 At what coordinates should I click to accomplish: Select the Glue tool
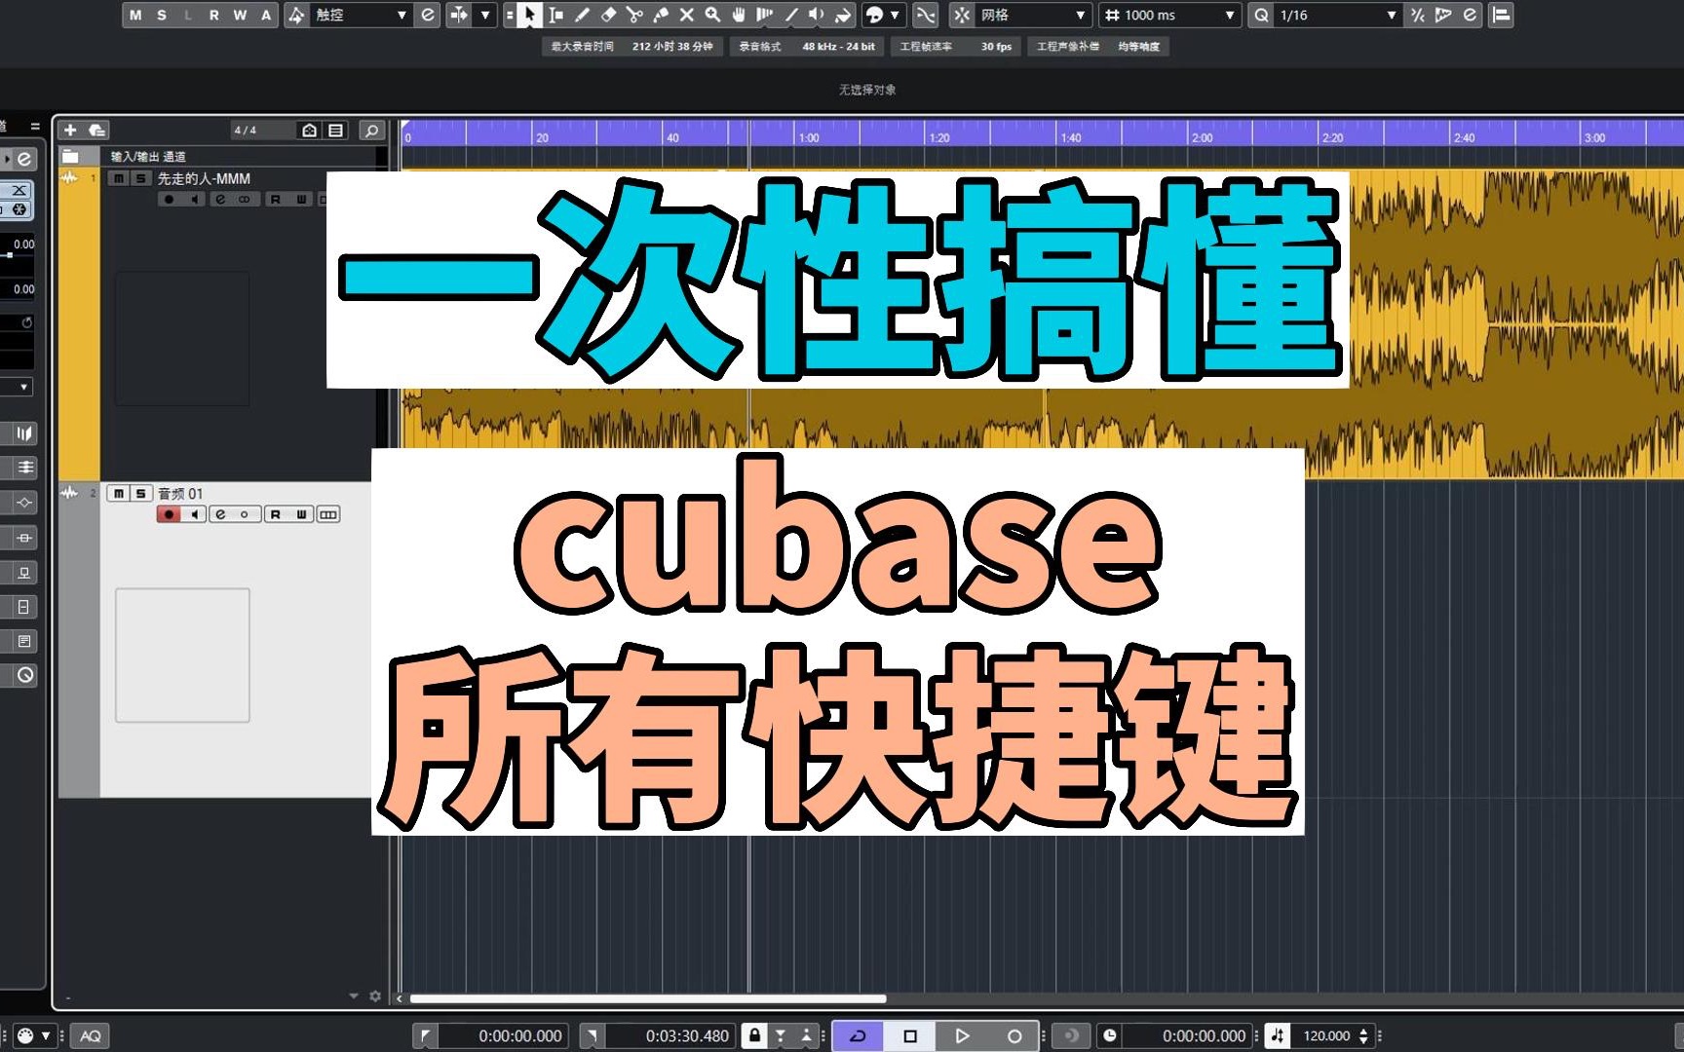coord(661,15)
